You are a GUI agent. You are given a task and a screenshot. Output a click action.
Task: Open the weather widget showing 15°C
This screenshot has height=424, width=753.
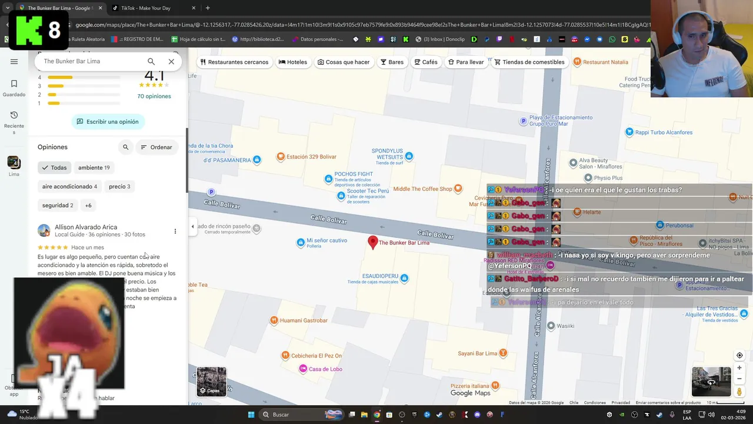click(21, 415)
